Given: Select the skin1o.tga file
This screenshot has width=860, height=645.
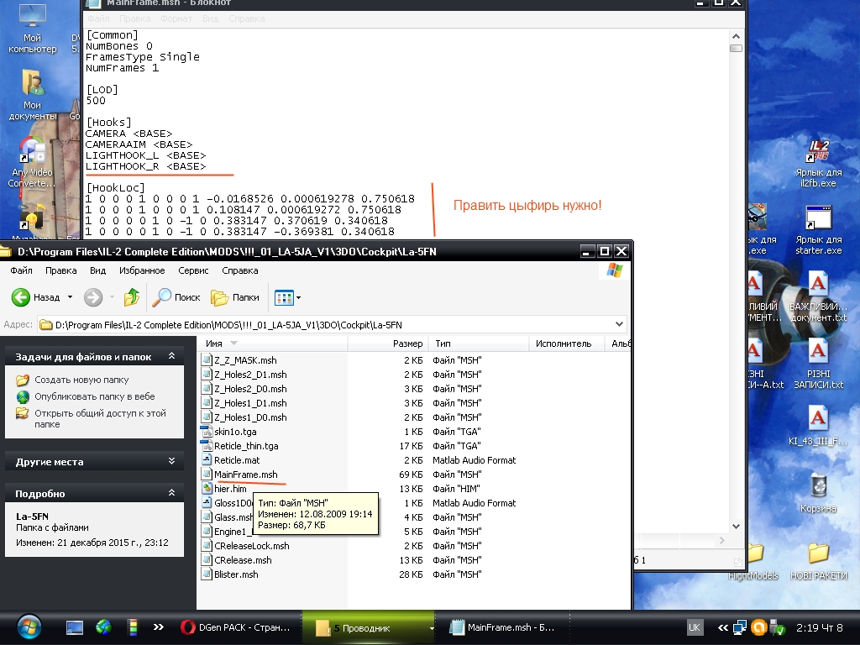Looking at the screenshot, I should coord(235,431).
